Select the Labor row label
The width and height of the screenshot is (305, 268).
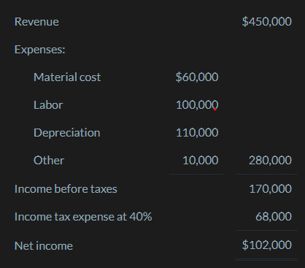point(48,105)
